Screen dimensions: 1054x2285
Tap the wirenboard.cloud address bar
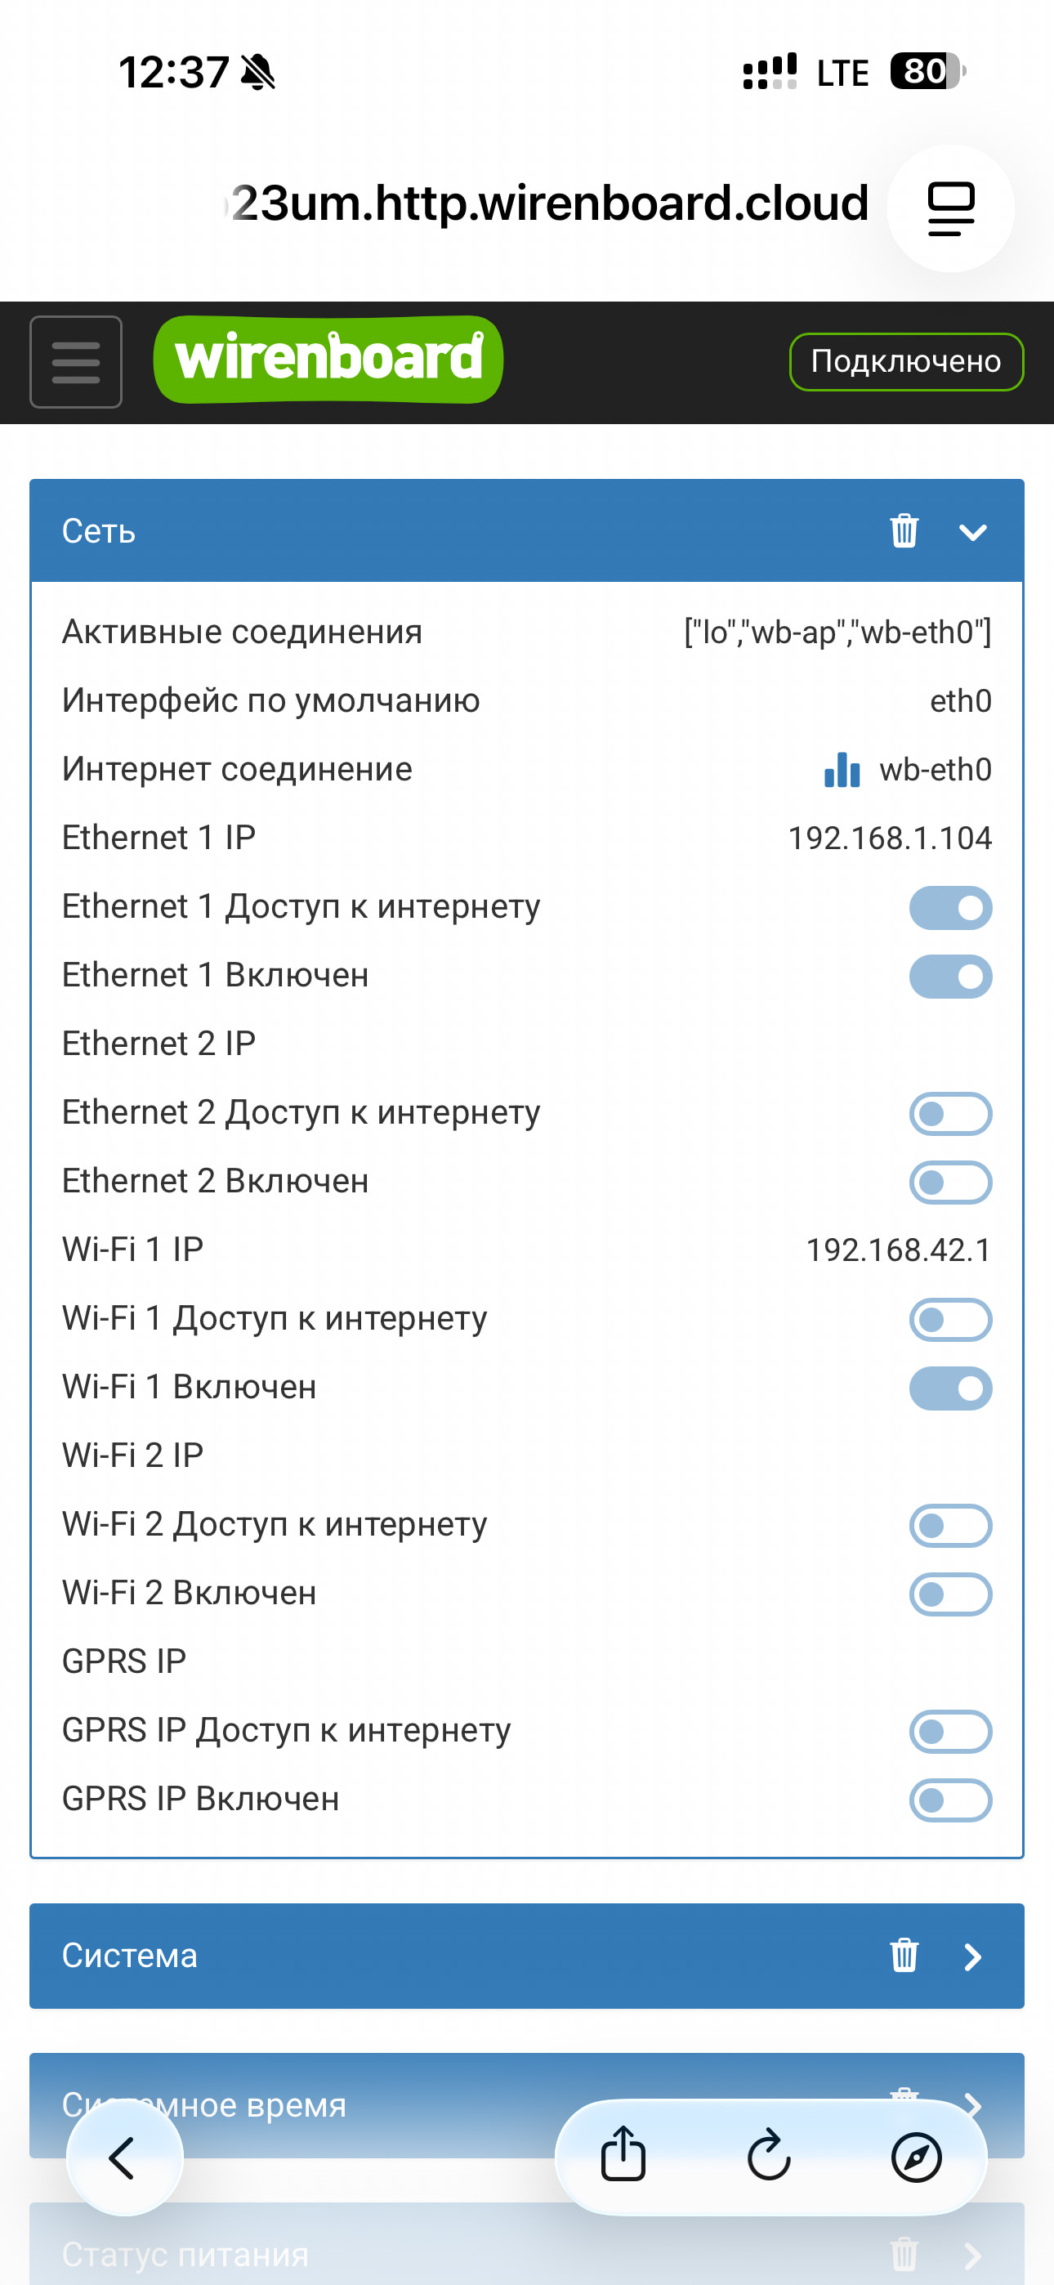click(550, 204)
